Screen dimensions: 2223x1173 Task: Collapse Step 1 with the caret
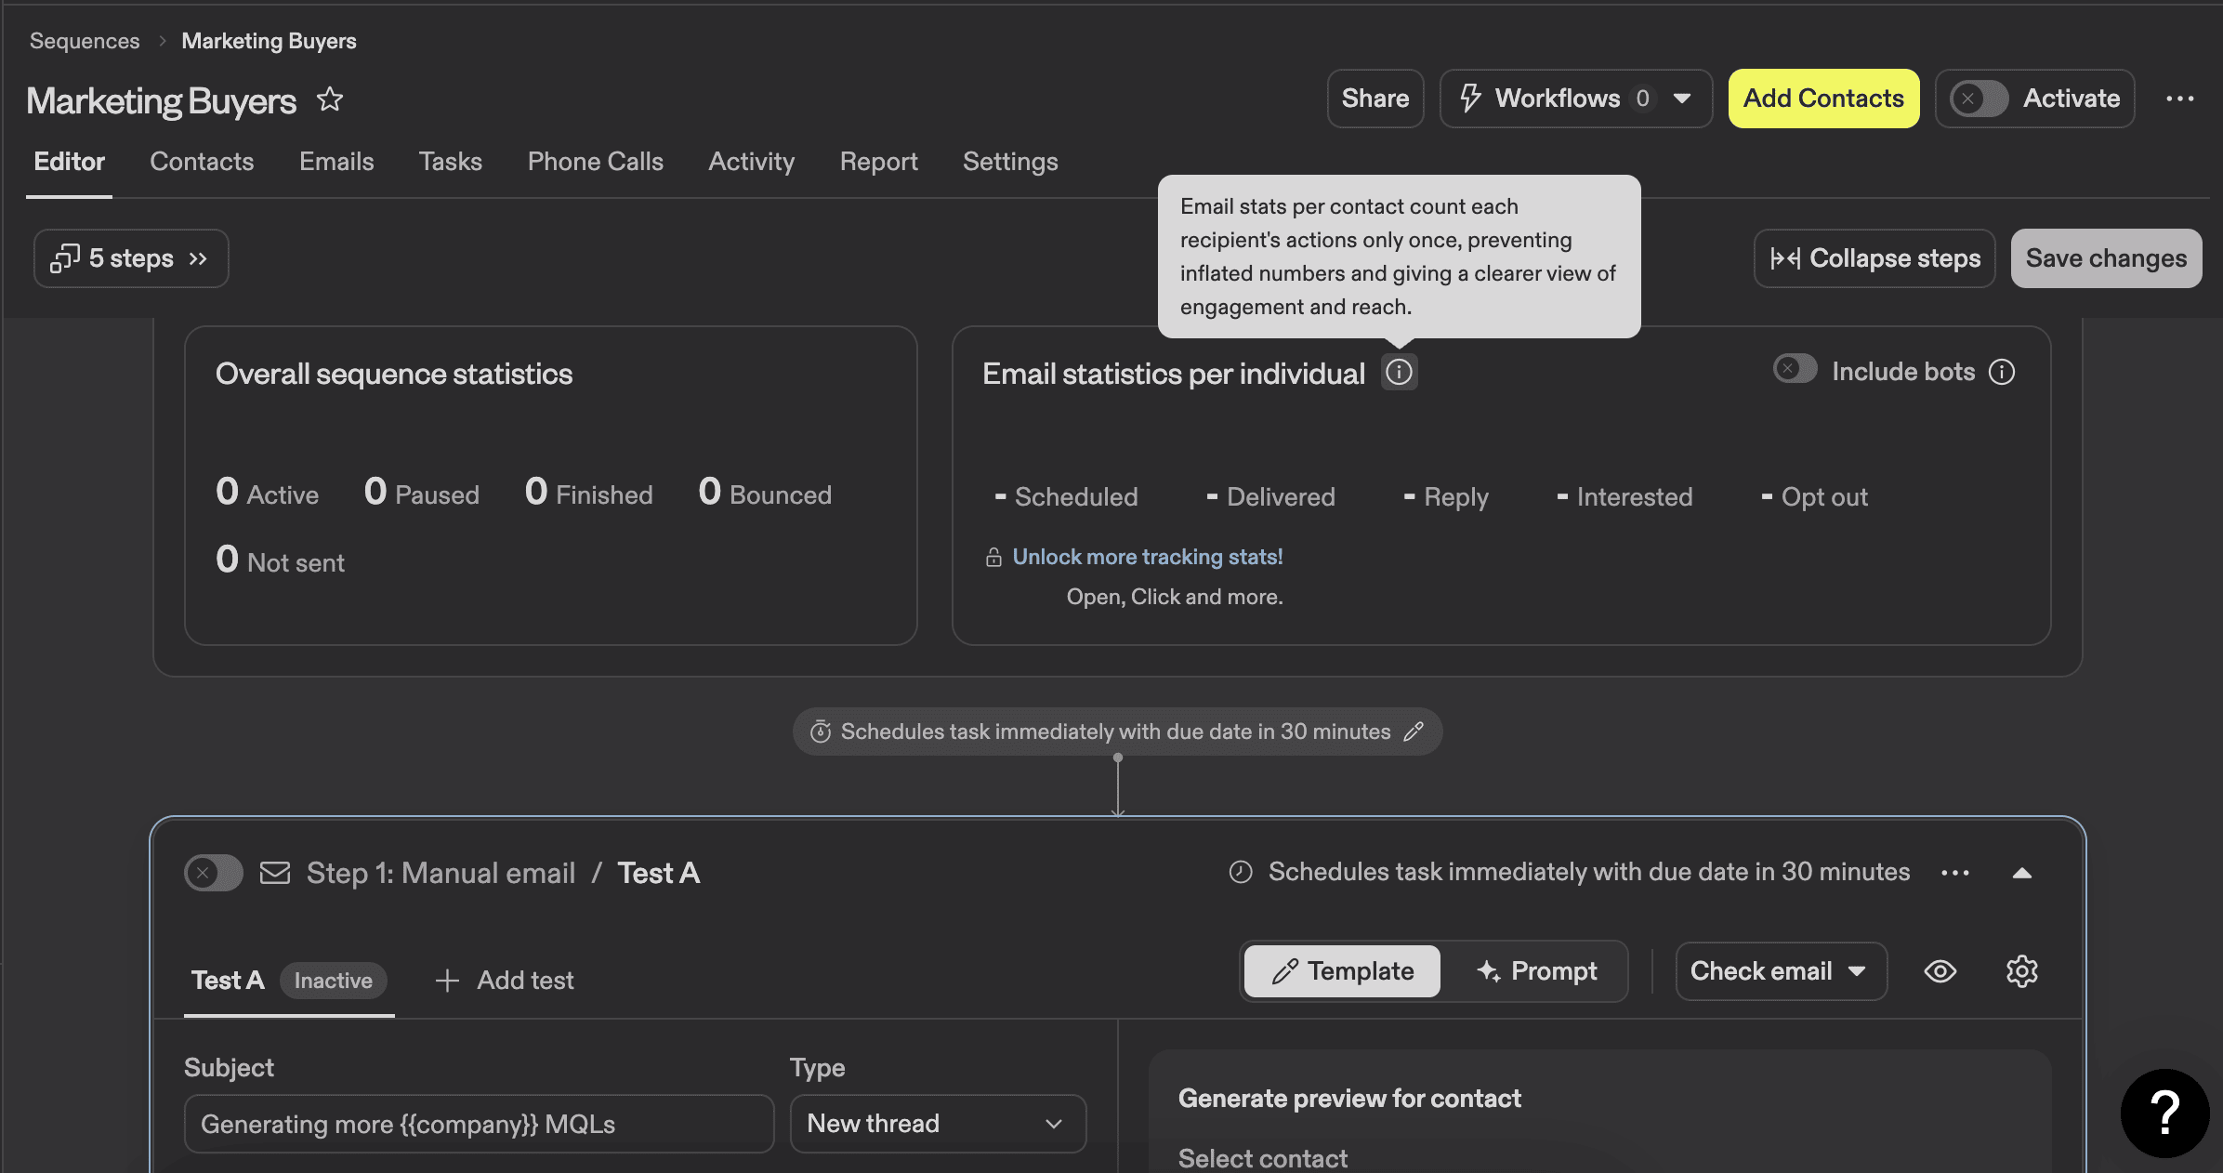2022,873
